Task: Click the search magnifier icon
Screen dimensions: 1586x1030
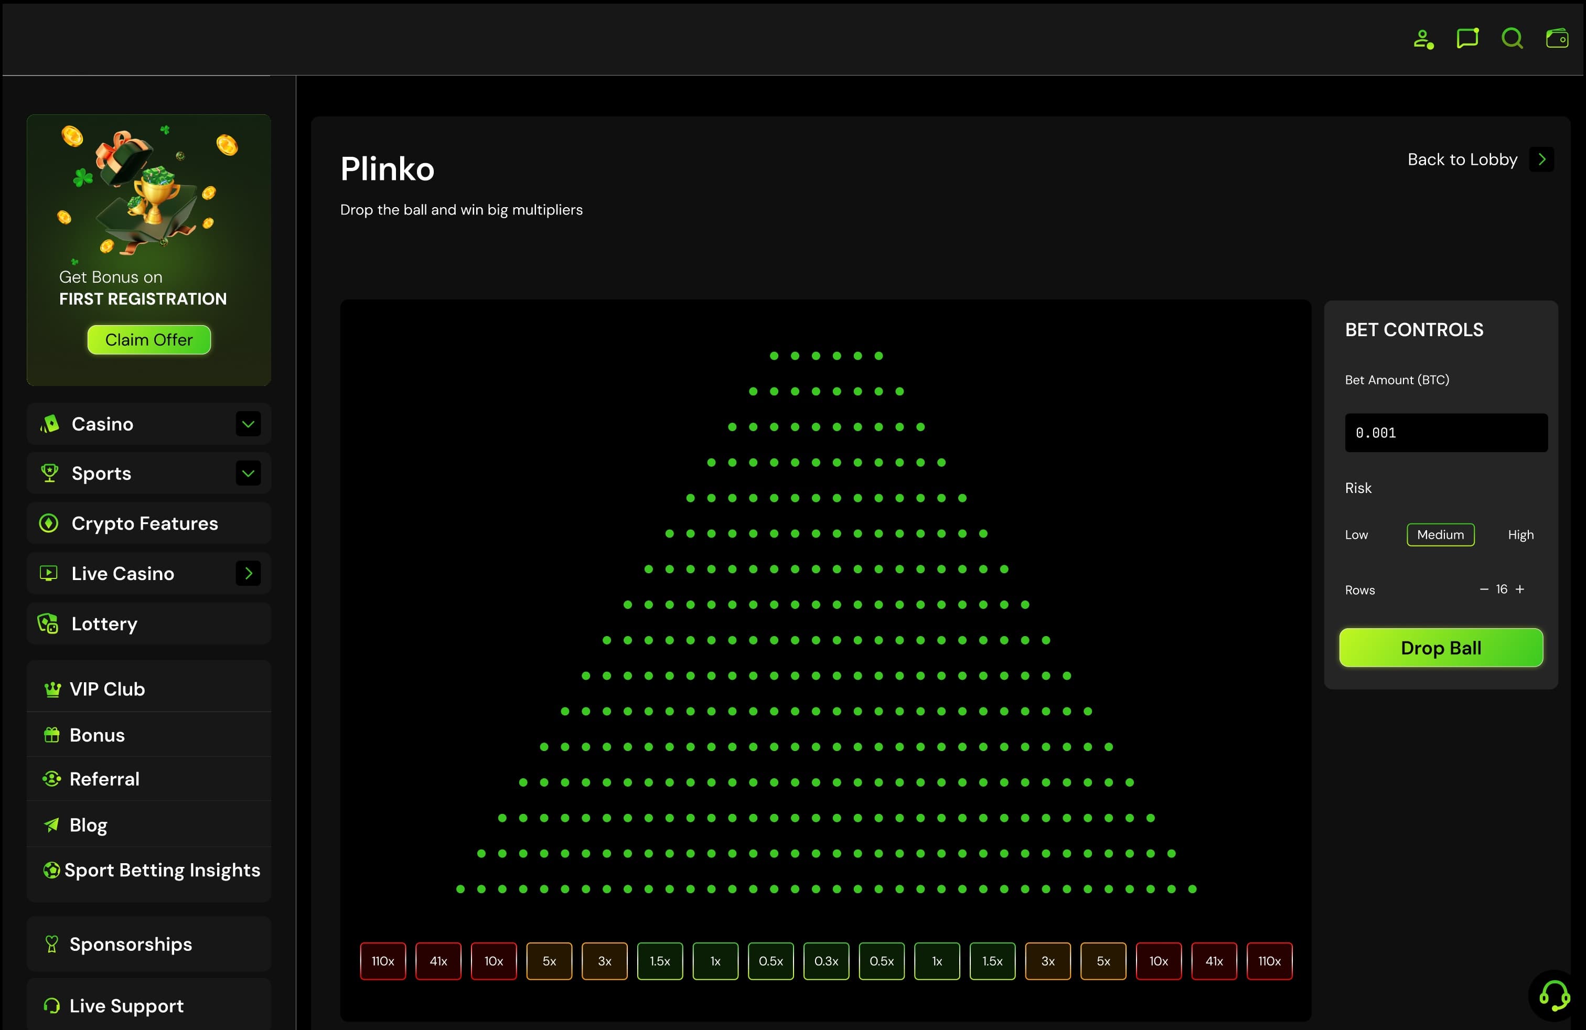Action: coord(1512,39)
